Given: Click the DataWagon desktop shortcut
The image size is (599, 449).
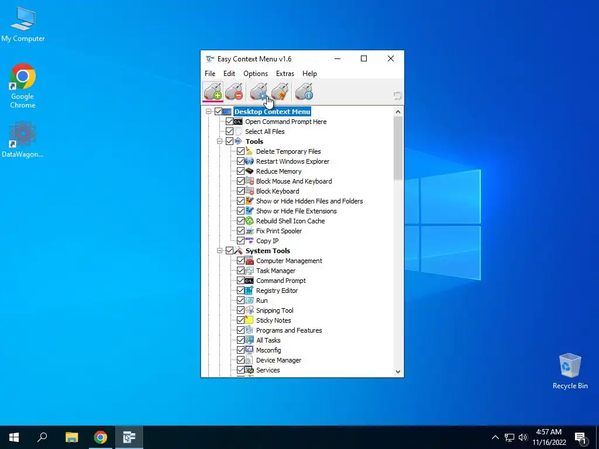Looking at the screenshot, I should pos(23,140).
